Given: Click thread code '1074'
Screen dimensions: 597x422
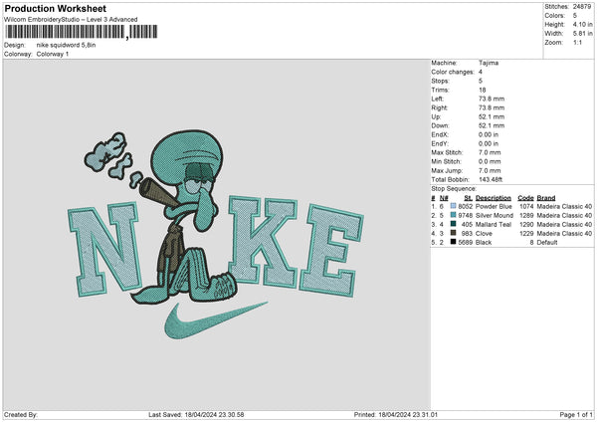Looking at the screenshot, I should 526,206.
